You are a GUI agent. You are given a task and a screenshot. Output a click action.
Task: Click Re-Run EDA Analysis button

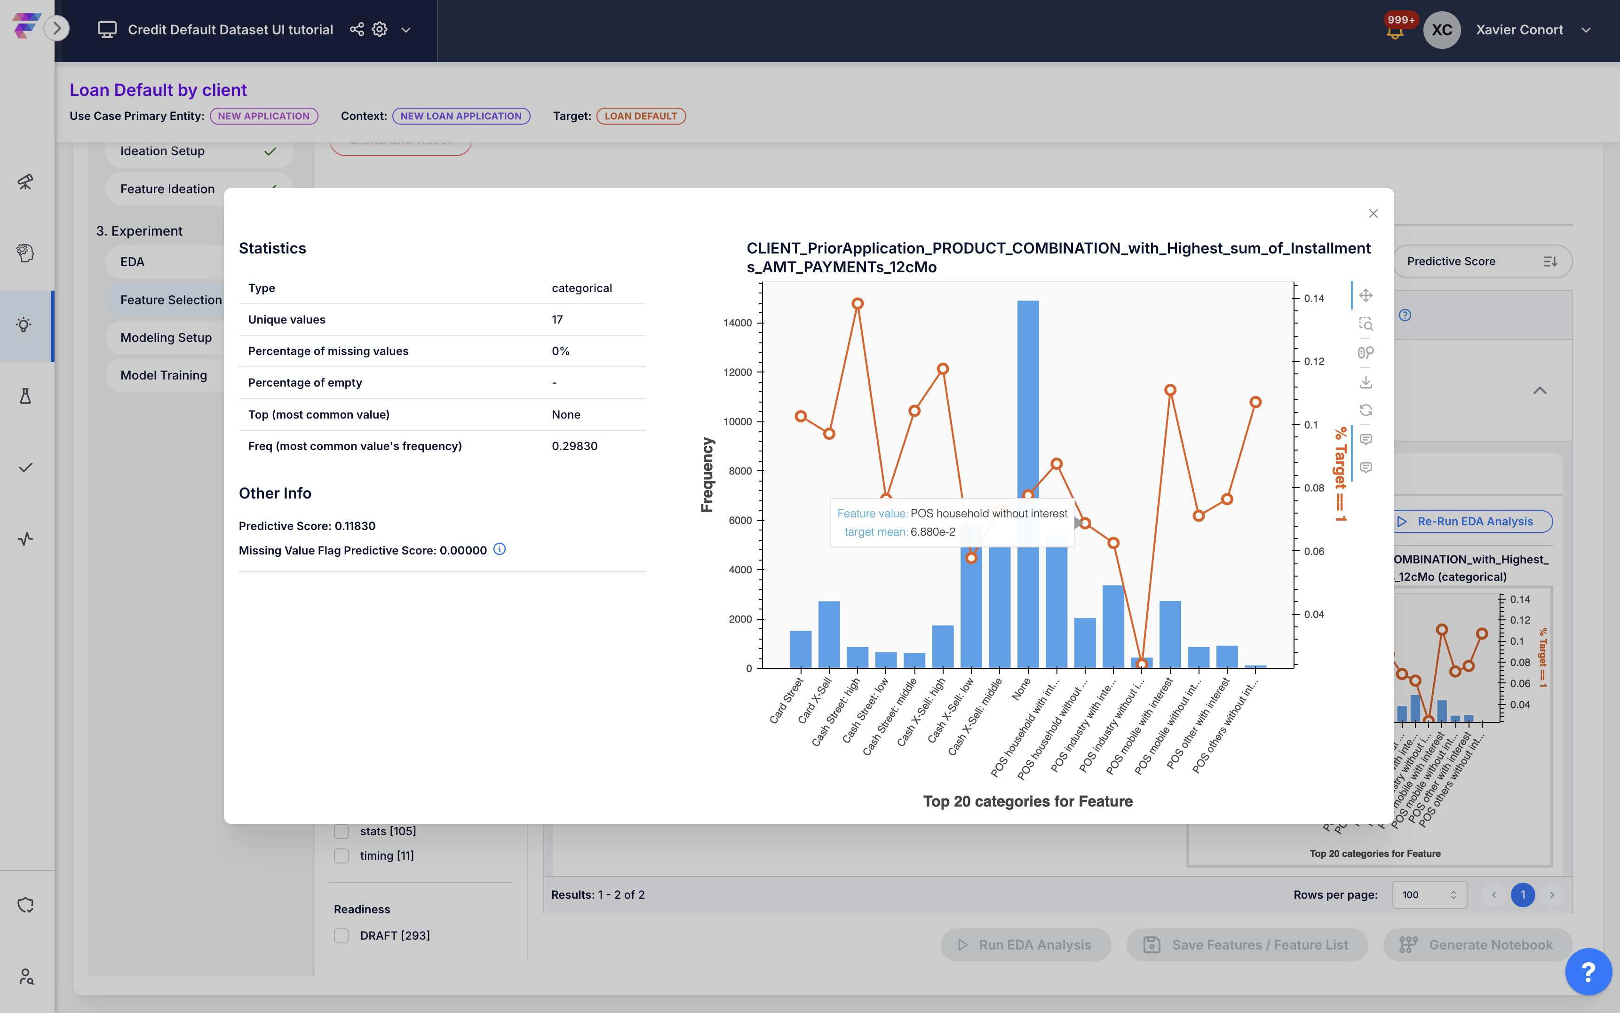[1473, 521]
